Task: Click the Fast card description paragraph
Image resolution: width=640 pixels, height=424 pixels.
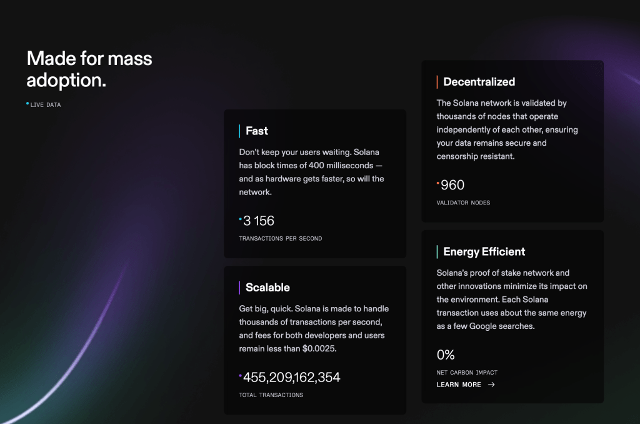Action: [x=312, y=172]
